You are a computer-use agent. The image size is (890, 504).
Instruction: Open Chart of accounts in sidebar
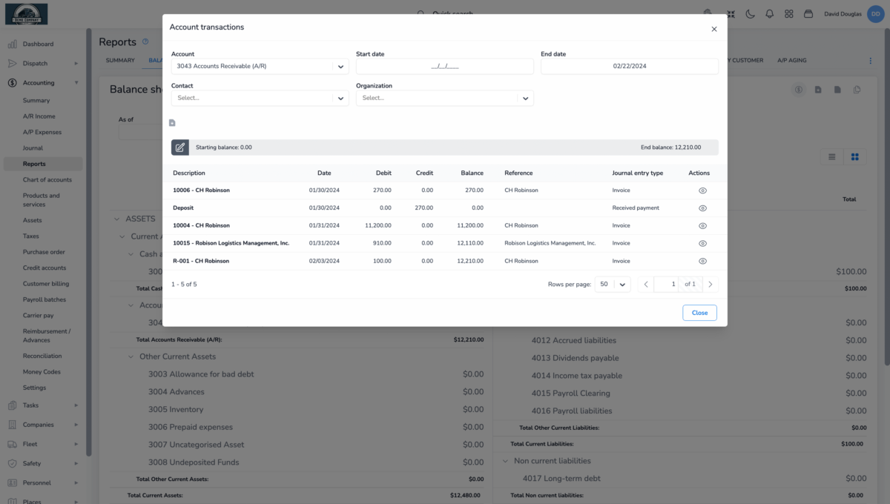click(x=47, y=180)
